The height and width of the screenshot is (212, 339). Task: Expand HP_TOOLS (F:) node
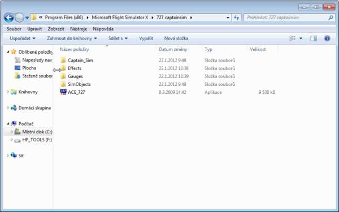coord(12,140)
